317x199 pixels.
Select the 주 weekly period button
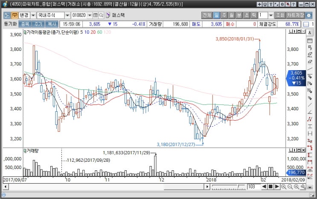pos(224,15)
